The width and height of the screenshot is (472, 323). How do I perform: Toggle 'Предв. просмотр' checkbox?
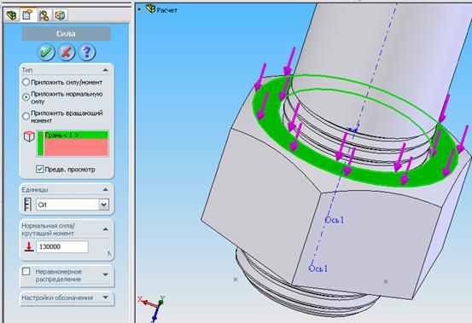tap(40, 169)
